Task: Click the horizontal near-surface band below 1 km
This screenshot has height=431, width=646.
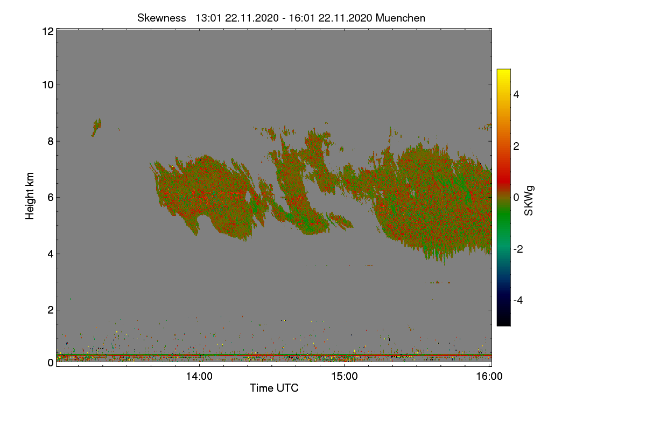Action: [274, 356]
